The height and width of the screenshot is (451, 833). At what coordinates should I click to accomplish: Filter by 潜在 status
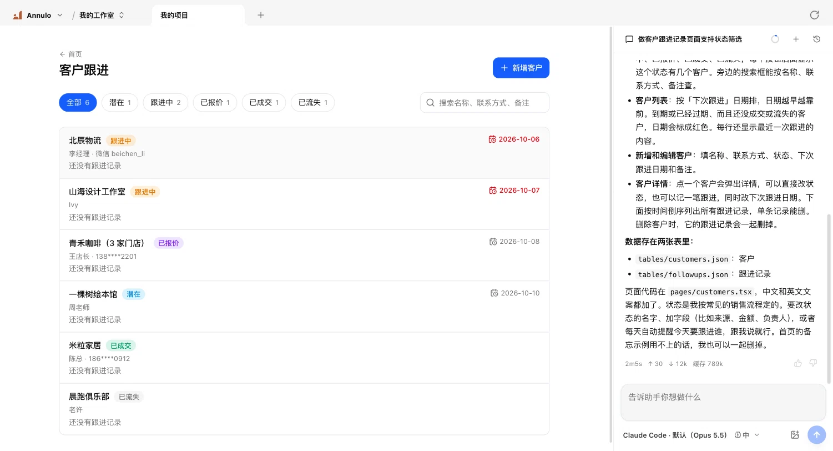120,102
